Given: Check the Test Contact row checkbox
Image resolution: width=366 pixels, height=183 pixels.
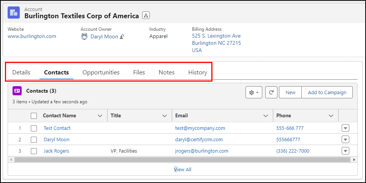Looking at the screenshot, I should coord(34,128).
